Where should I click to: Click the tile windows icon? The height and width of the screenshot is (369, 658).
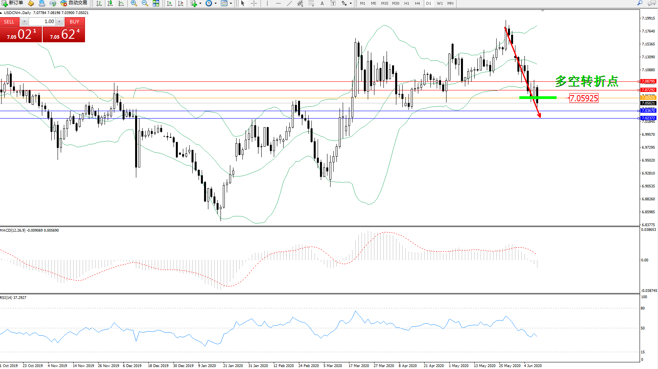156,3
